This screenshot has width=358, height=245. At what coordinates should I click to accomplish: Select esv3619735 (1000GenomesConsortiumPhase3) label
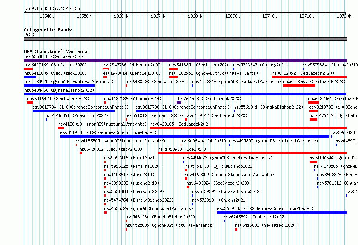coord(108,132)
